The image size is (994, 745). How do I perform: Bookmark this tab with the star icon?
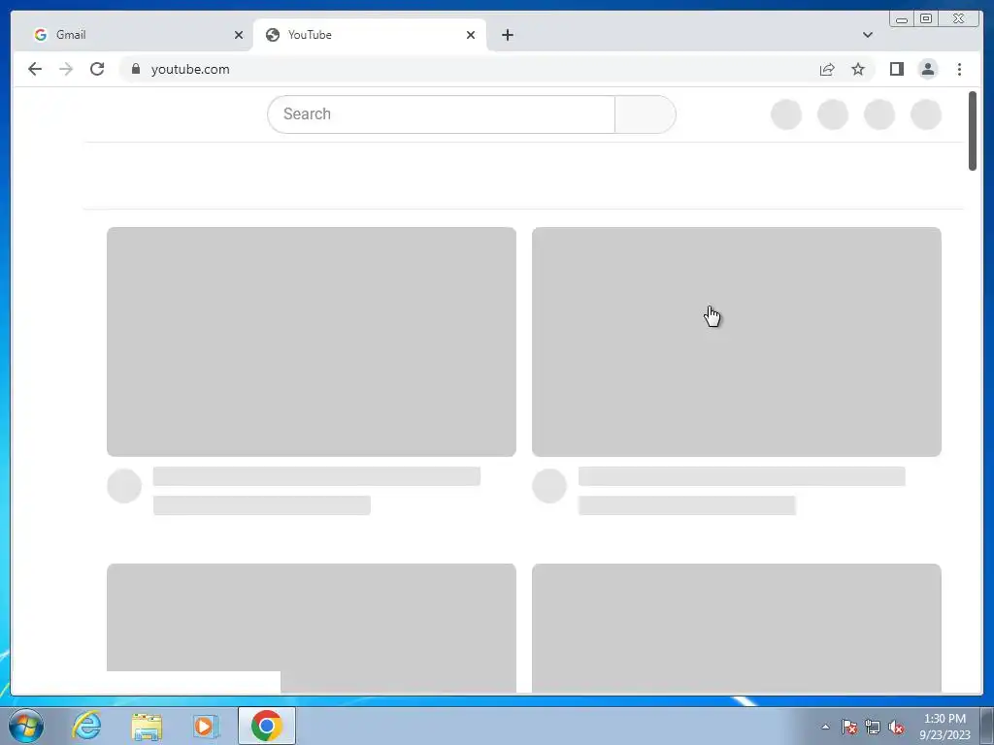pos(858,69)
